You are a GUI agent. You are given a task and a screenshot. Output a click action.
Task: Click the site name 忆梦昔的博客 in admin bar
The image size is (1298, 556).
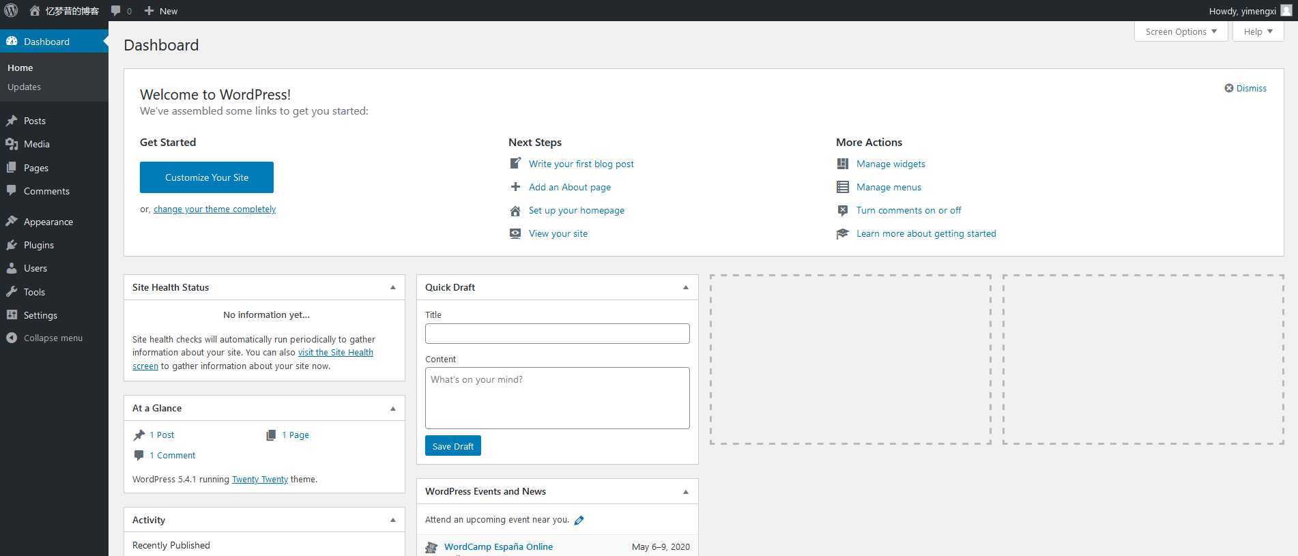(x=72, y=11)
